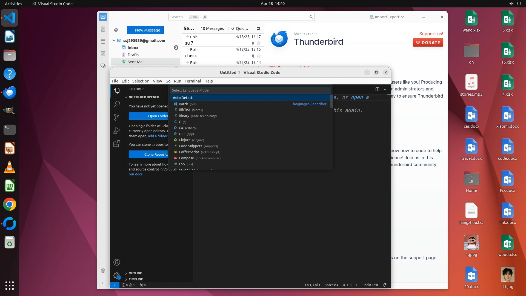Star the 'check' message

259,56
